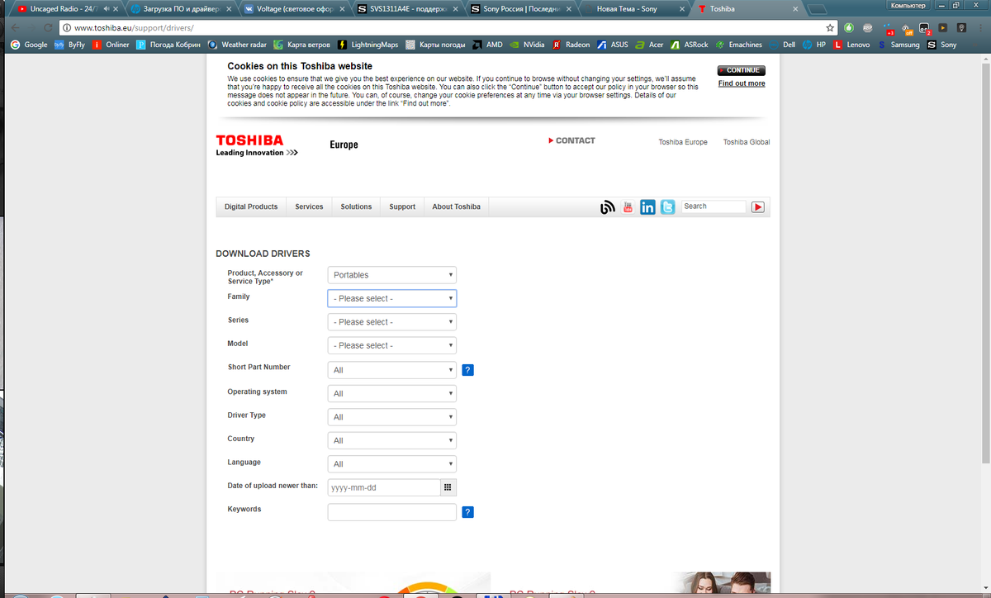Open the date picker calendar icon
Image resolution: width=991 pixels, height=598 pixels.
tap(448, 487)
